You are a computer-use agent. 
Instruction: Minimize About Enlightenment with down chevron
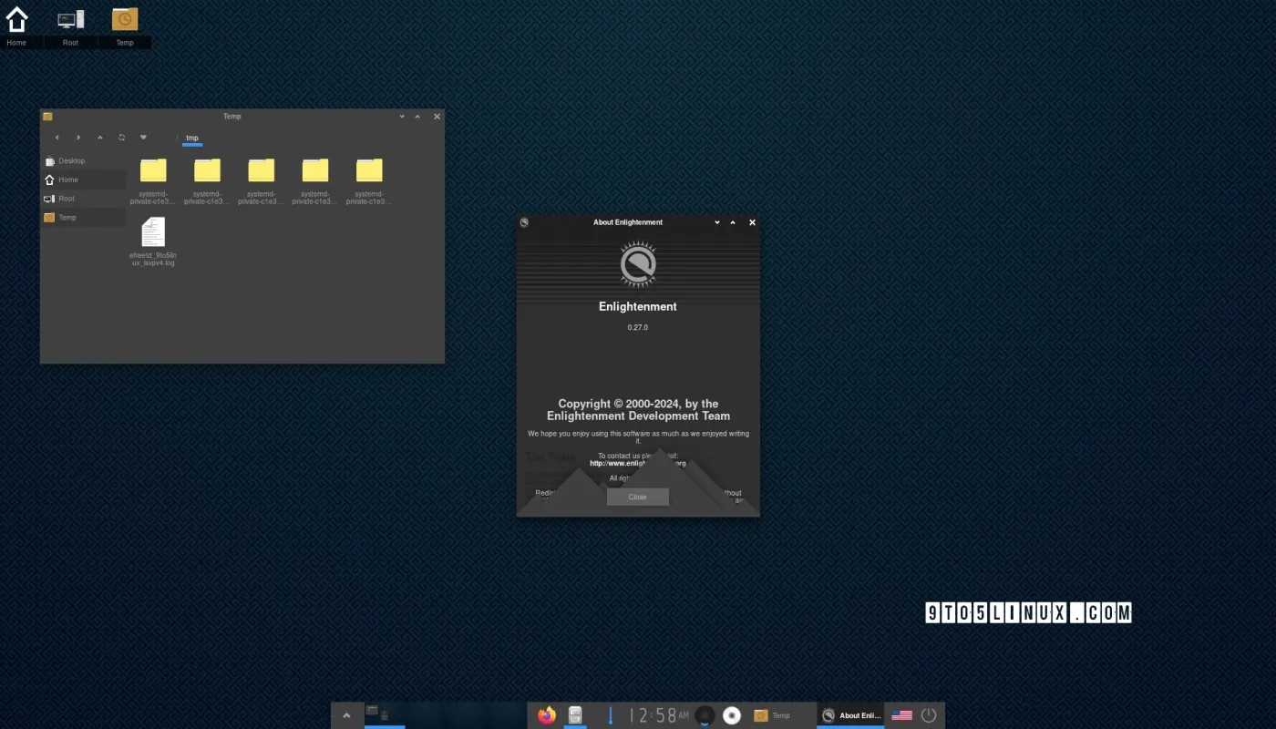717,222
